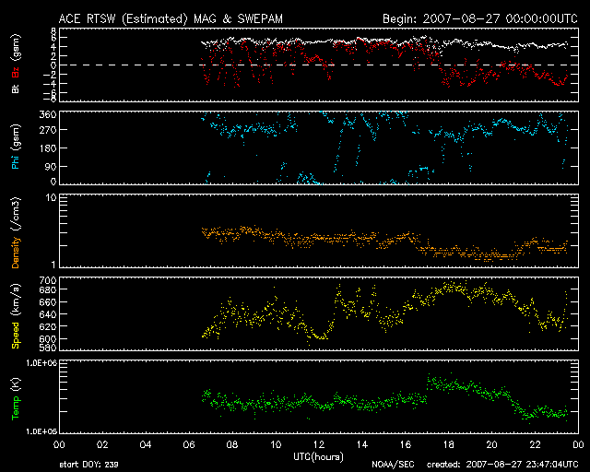Click the '14' hour label on time axis
This screenshot has width=590, height=472.
pos(362,445)
